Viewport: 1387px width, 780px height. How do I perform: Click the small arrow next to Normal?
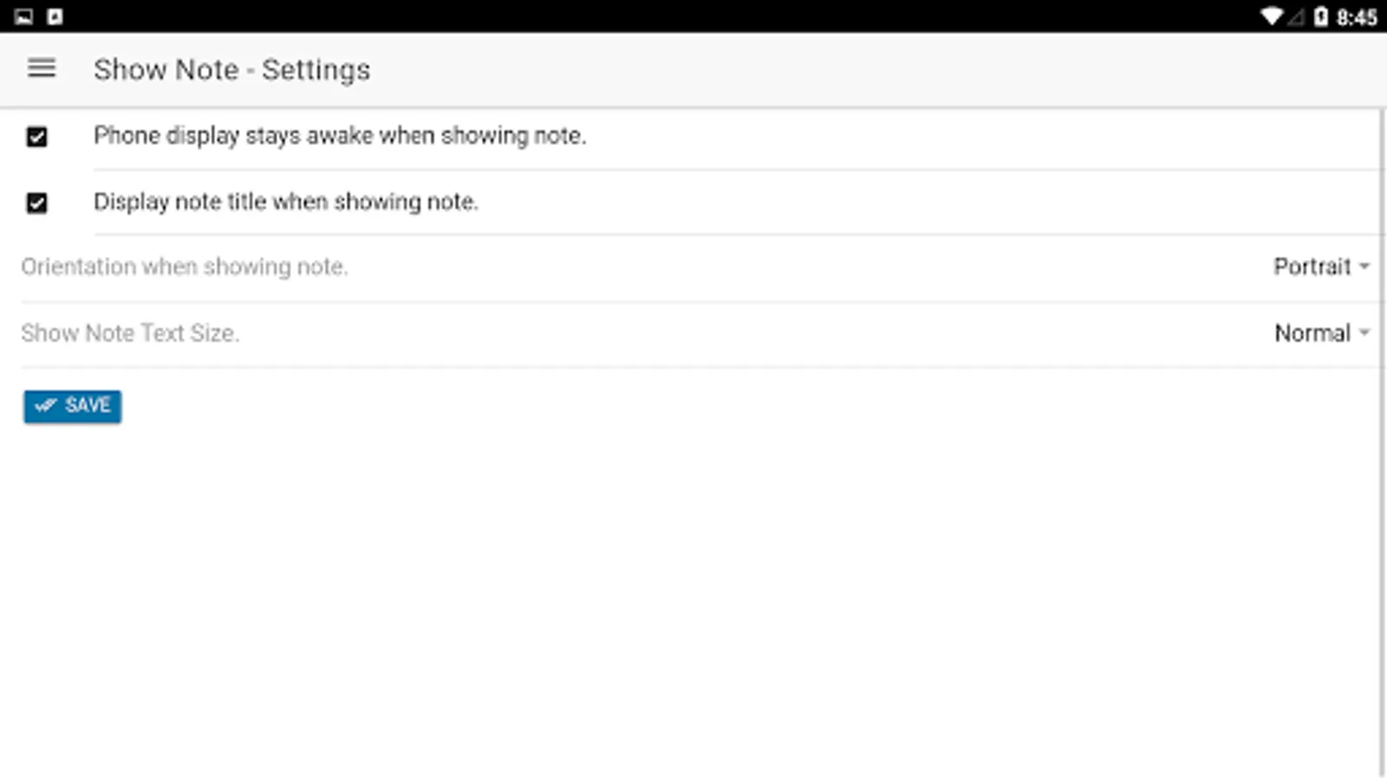click(x=1364, y=333)
